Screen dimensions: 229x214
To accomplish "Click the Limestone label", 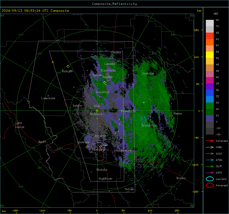I will coord(48,98).
